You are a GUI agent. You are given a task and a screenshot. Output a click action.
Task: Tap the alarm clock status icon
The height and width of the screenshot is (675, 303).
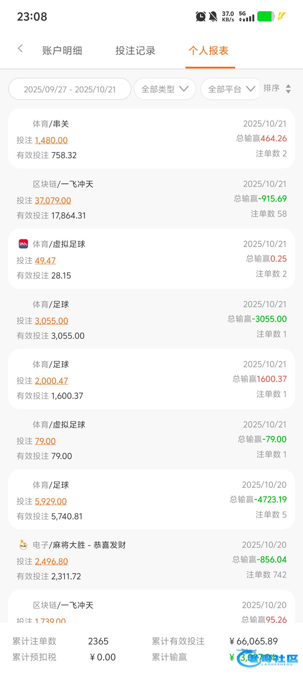(x=200, y=17)
